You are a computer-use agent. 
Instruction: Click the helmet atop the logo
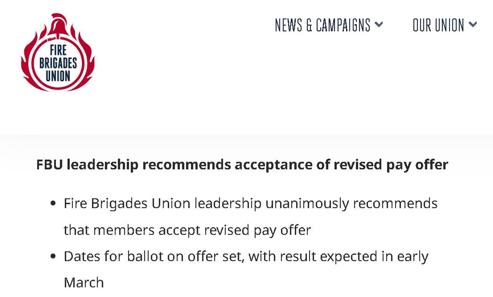57,23
